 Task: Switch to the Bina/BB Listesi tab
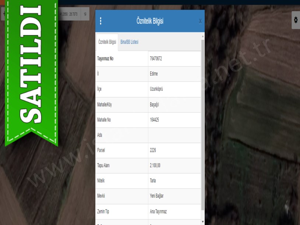129,42
